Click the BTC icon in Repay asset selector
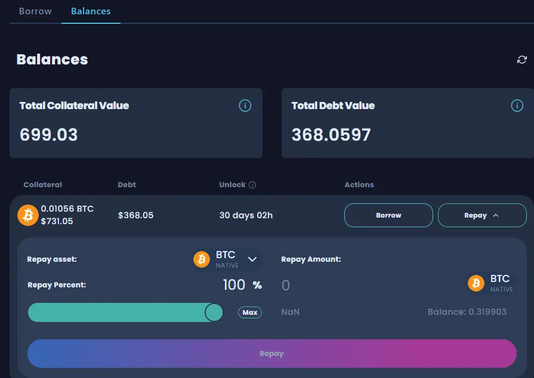Viewport: 534px width, 378px height. [x=202, y=259]
